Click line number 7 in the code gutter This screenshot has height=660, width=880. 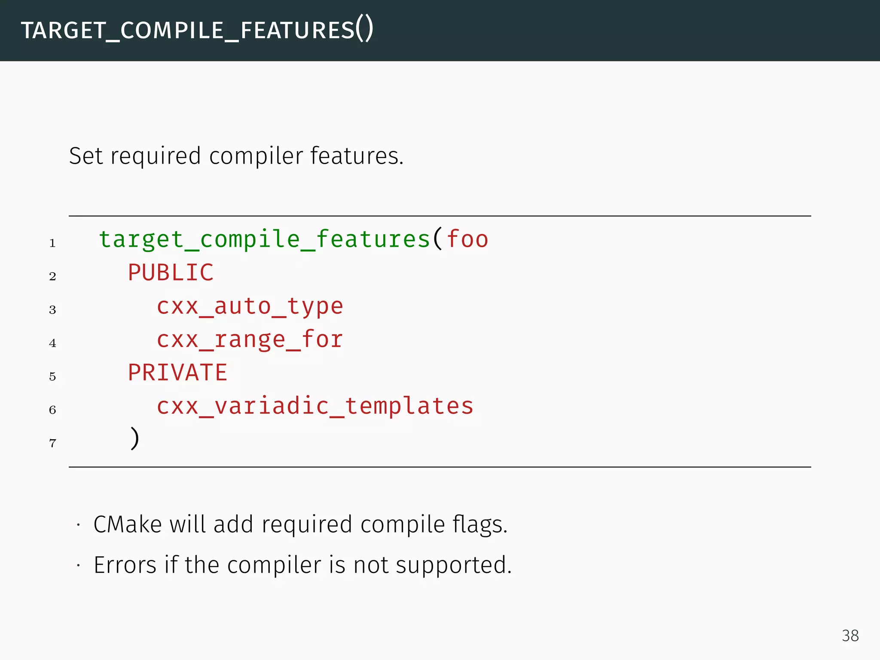(52, 443)
